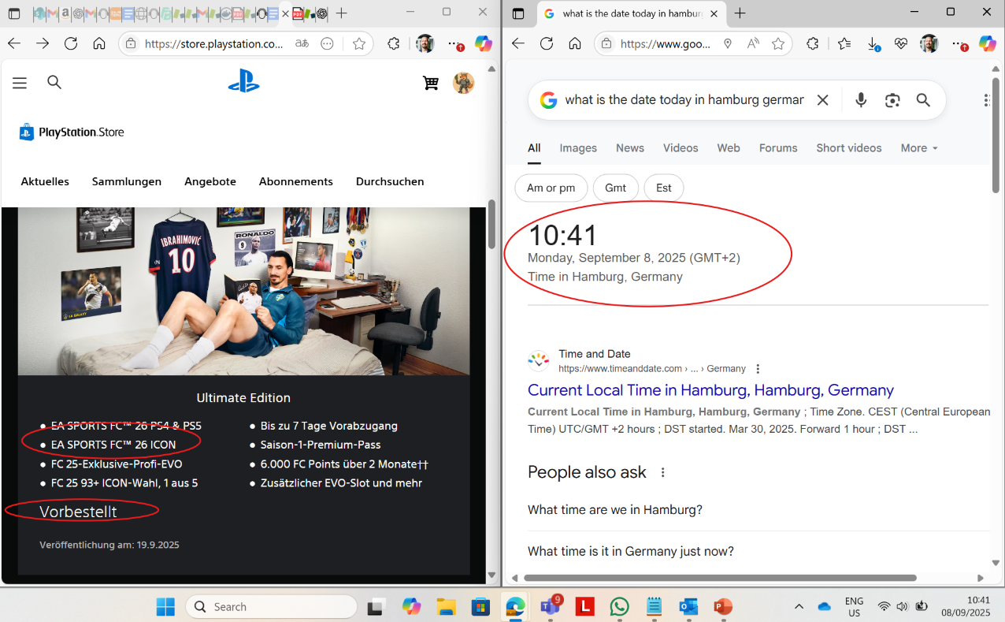This screenshot has width=1005, height=622.
Task: Click the PlayStation logo at top
Action: point(243,82)
